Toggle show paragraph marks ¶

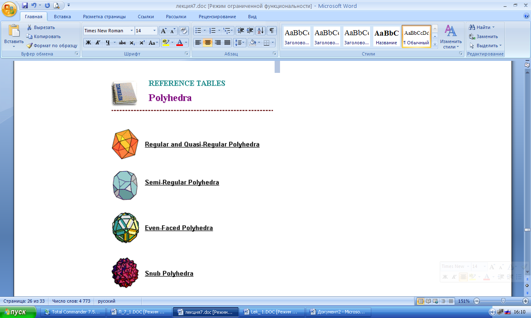coord(272,31)
